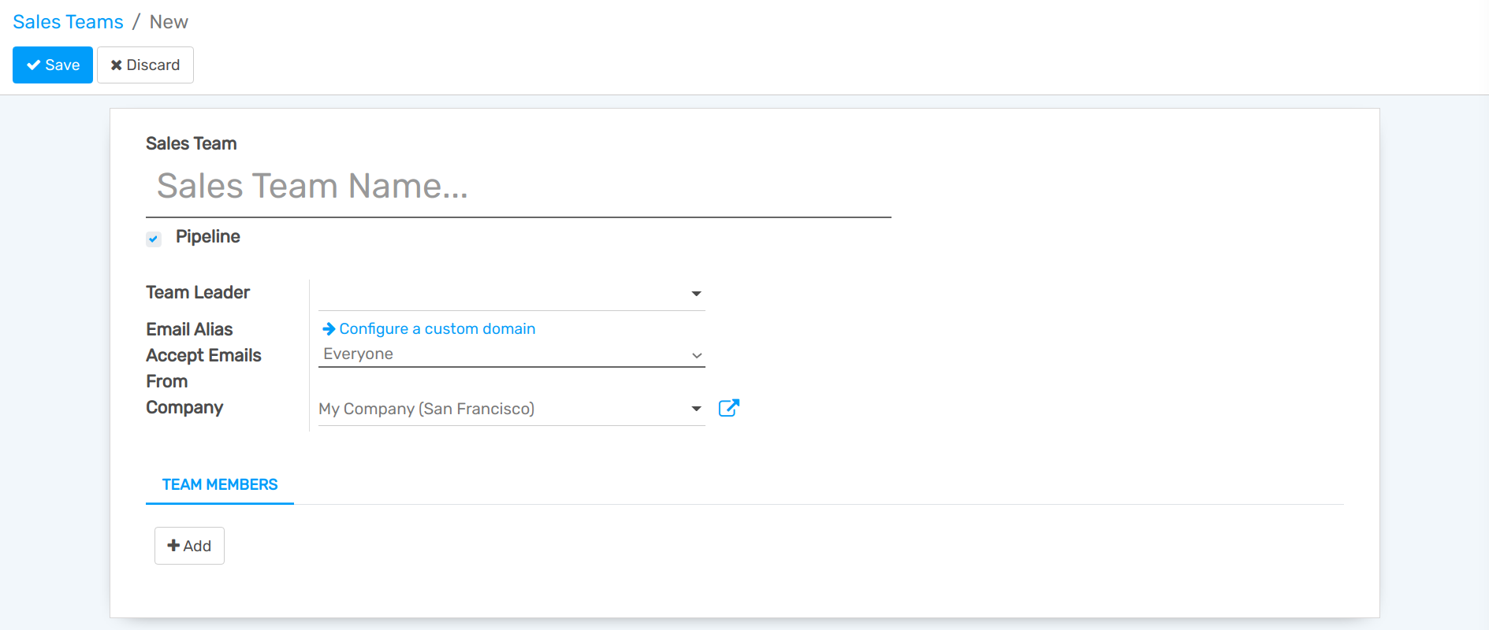
Task: Click the X icon on Discard
Action: 116,65
